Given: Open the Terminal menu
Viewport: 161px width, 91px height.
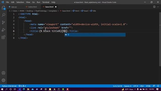Looking at the screenshot, I should [46, 2].
